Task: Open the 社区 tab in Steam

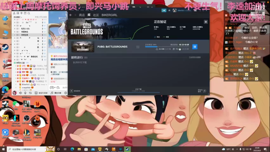Action: pyautogui.click(x=96, y=15)
